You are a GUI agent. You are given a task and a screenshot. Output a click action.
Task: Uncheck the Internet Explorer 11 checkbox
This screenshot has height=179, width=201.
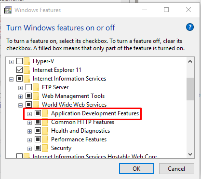coord(20,70)
